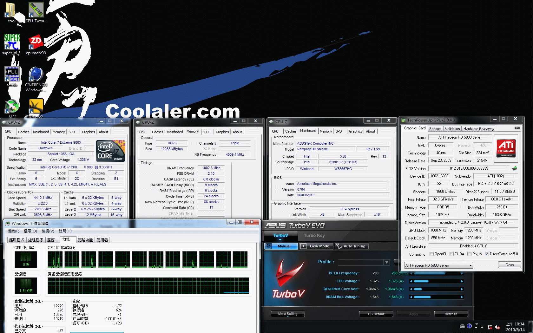The width and height of the screenshot is (533, 333).
Task: Click the system clock 上午 10:34
Action: click(515, 324)
